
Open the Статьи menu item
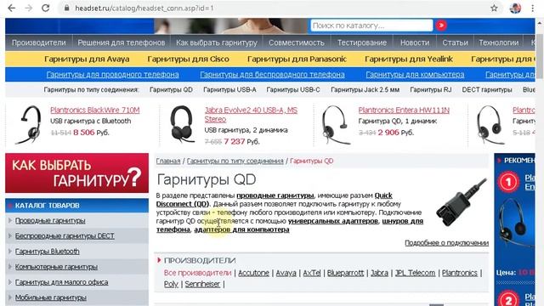[455, 42]
